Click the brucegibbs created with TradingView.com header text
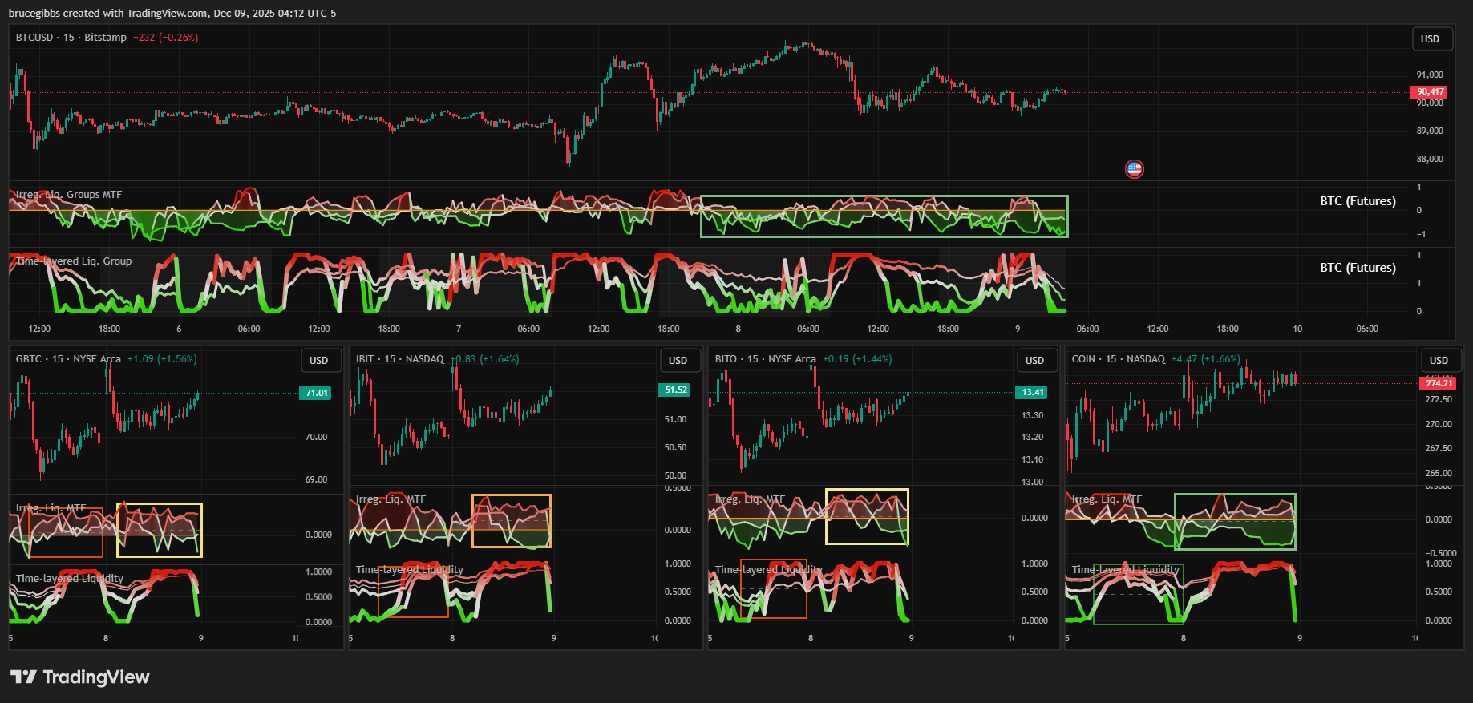This screenshot has width=1473, height=703. (172, 14)
